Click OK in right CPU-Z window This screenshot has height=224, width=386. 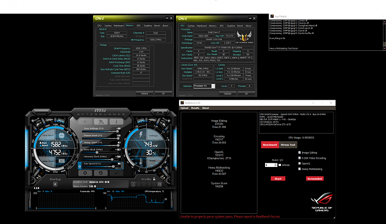(x=246, y=94)
